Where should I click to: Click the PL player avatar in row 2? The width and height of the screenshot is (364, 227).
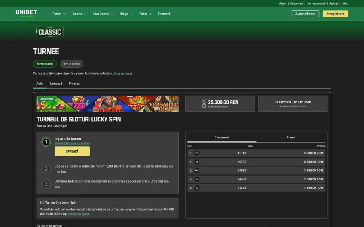[197, 162]
